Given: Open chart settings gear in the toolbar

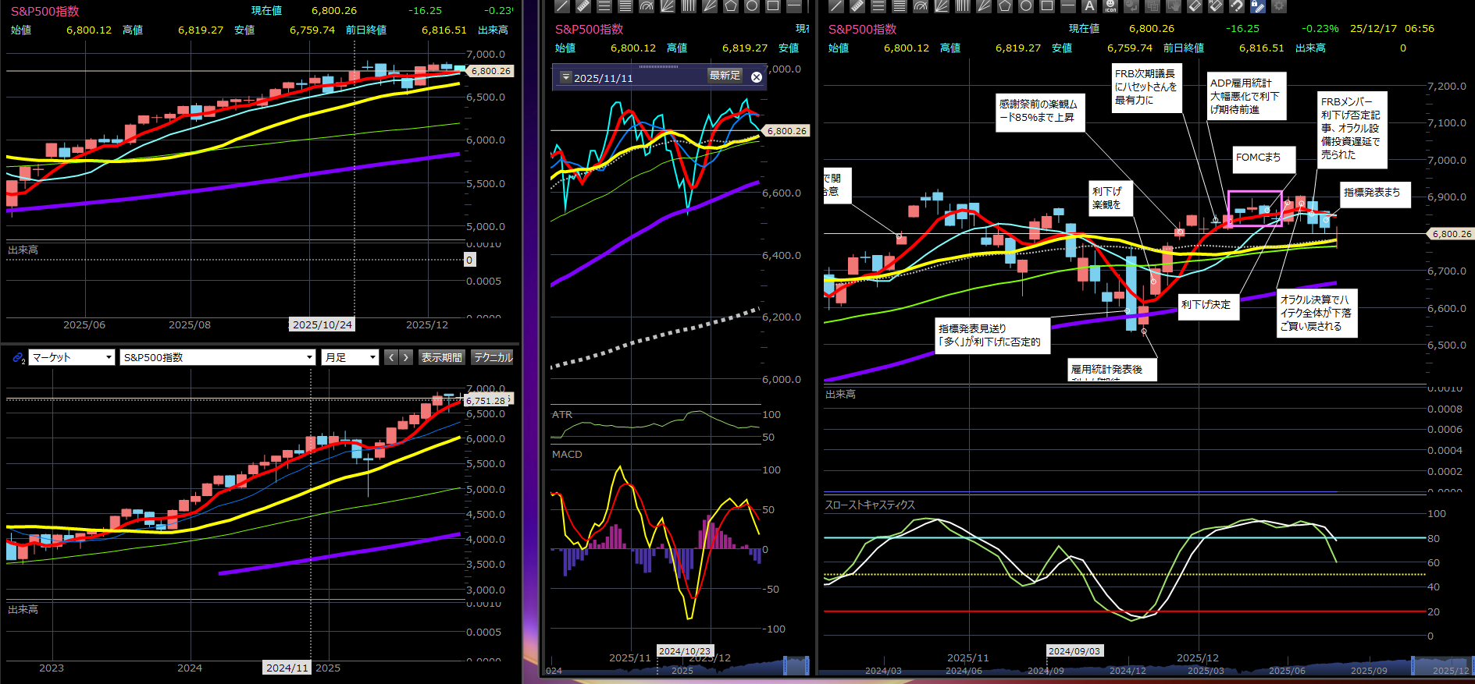Looking at the screenshot, I should [x=1278, y=6].
